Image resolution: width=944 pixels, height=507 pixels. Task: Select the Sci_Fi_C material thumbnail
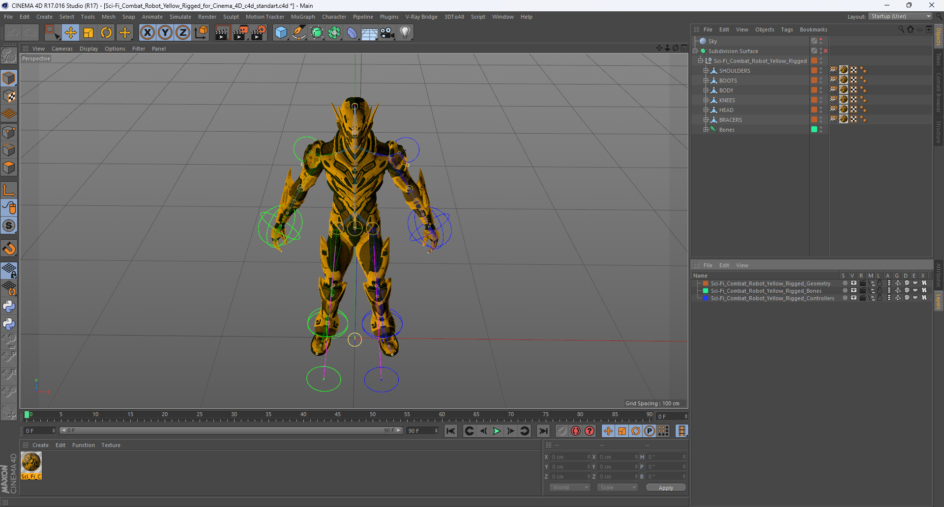tap(31, 465)
